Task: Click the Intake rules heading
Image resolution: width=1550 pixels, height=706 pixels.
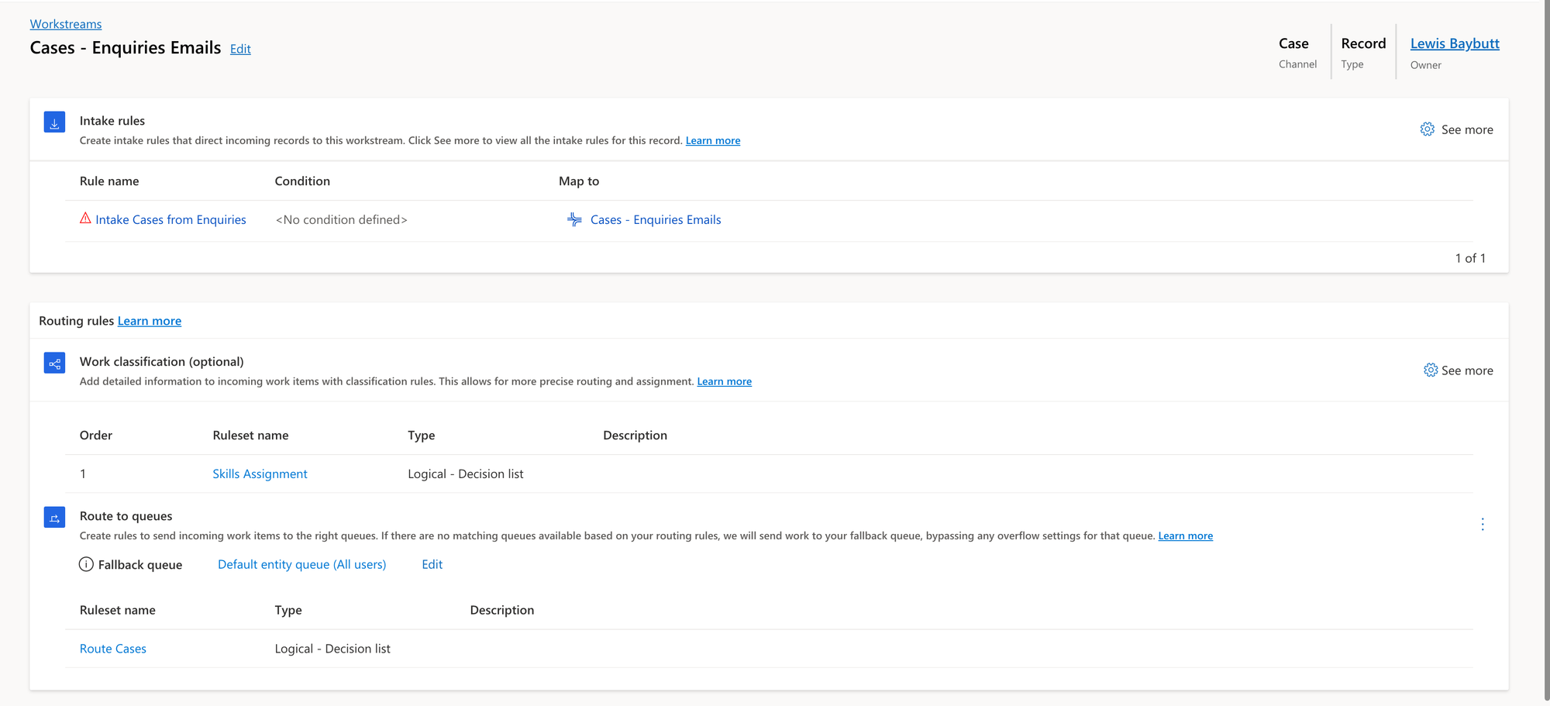Action: (x=112, y=120)
